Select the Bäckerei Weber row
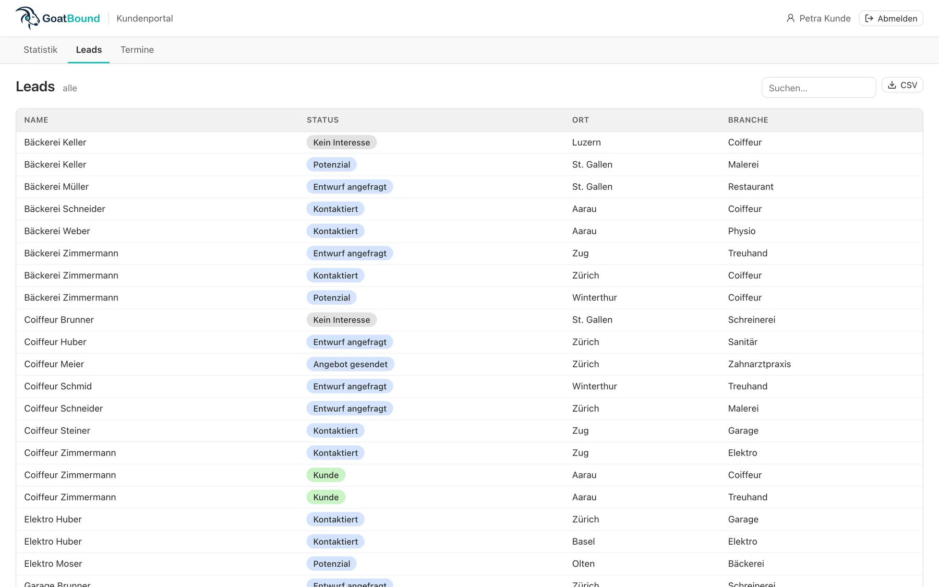Image resolution: width=939 pixels, height=587 pixels. tap(469, 231)
